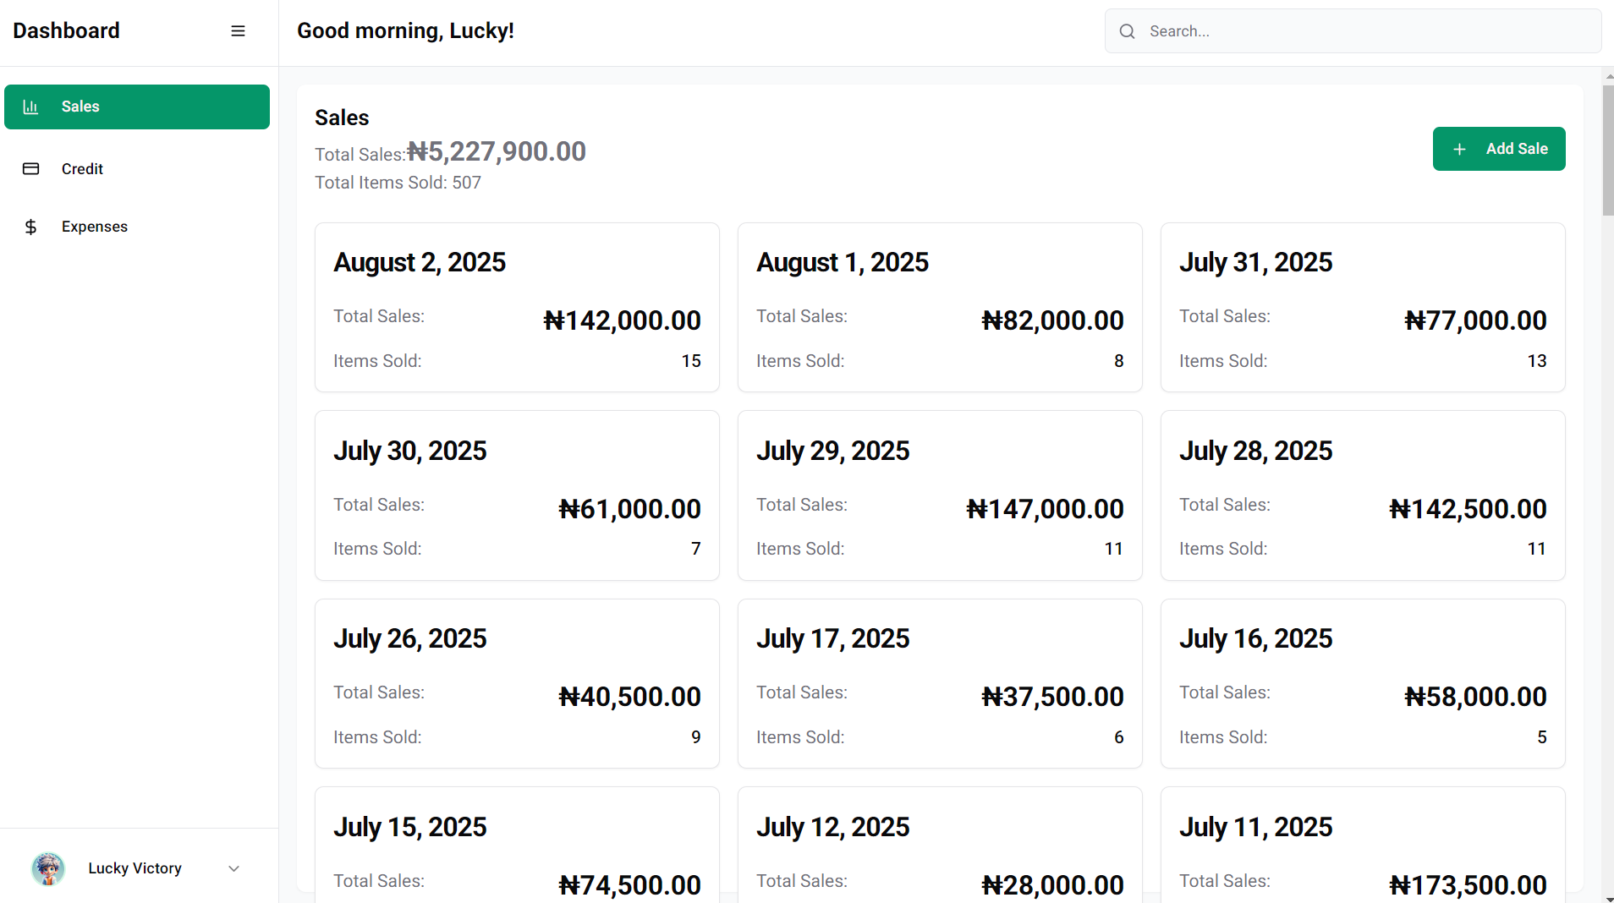
Task: Open the August 2, 2025 sales card
Action: click(517, 307)
